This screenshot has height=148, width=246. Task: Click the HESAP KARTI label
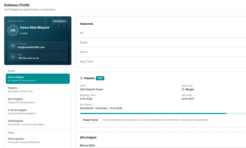pos(16,21)
